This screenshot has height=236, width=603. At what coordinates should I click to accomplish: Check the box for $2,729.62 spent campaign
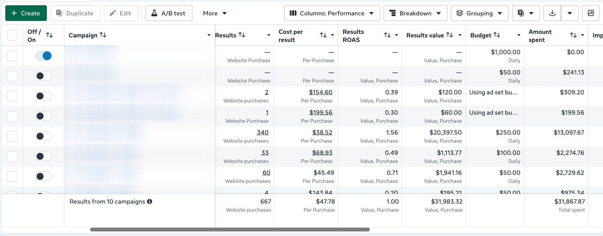pyautogui.click(x=12, y=177)
